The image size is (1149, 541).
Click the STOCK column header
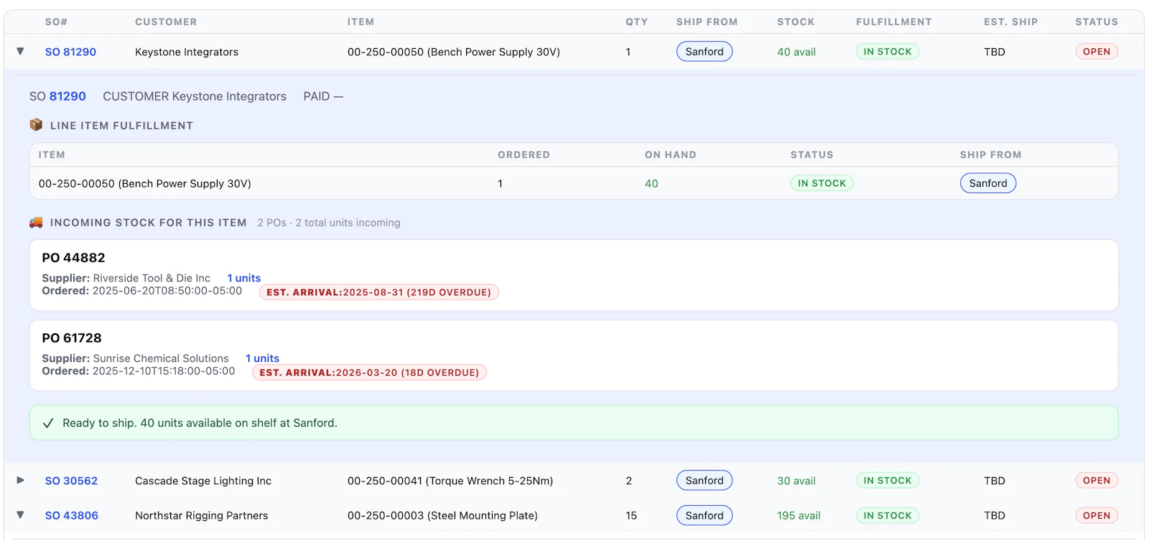(796, 22)
